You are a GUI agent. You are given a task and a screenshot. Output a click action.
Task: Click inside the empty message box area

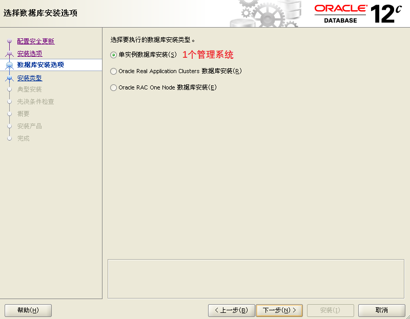[x=256, y=279]
